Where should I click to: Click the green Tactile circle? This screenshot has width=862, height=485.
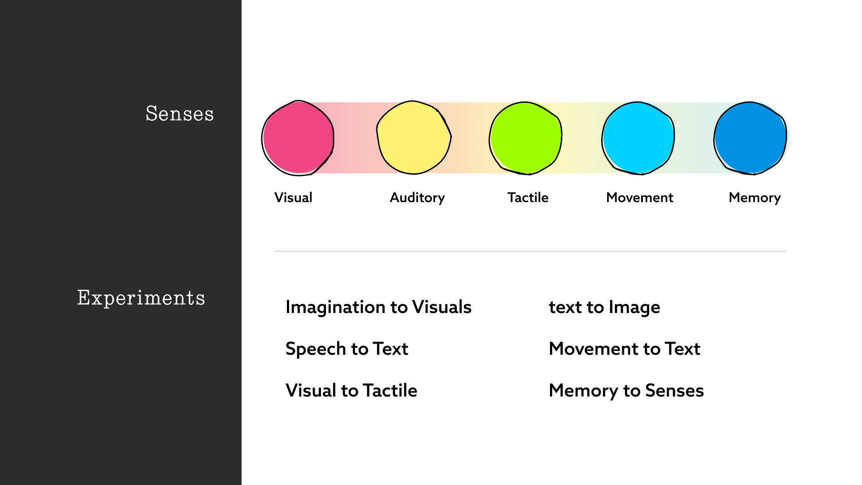(525, 138)
